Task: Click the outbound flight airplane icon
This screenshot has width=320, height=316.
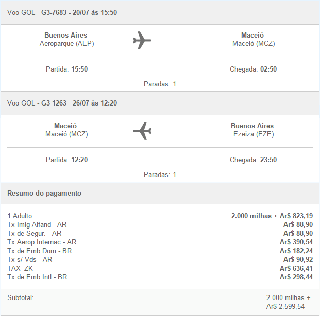Action: coord(142,40)
